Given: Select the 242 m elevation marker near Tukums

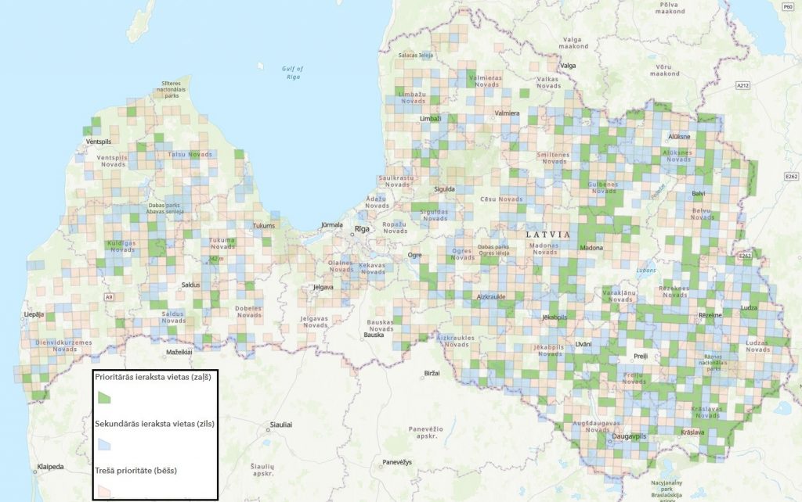Looking at the screenshot, I should pos(216,259).
